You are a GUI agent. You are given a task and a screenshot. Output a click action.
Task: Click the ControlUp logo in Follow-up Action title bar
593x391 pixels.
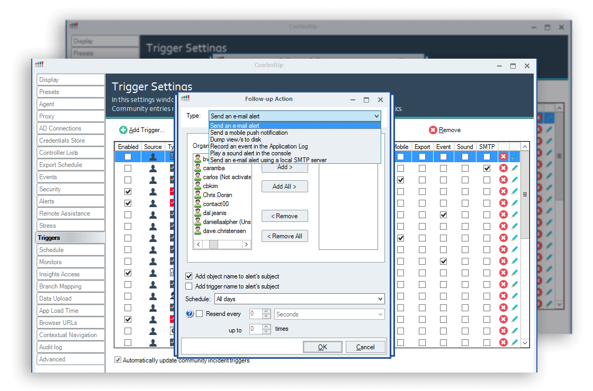185,98
